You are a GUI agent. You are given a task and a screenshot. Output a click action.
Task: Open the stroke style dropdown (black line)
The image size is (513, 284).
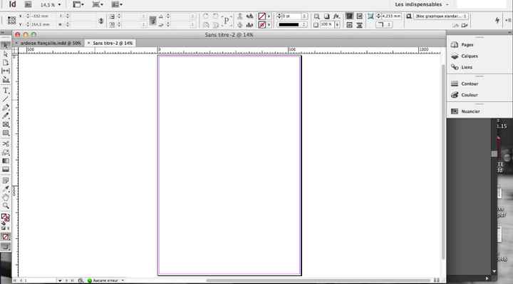[x=292, y=24]
